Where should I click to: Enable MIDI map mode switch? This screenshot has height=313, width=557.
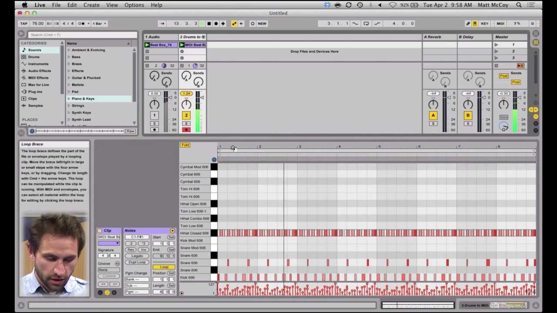pyautogui.click(x=500, y=23)
